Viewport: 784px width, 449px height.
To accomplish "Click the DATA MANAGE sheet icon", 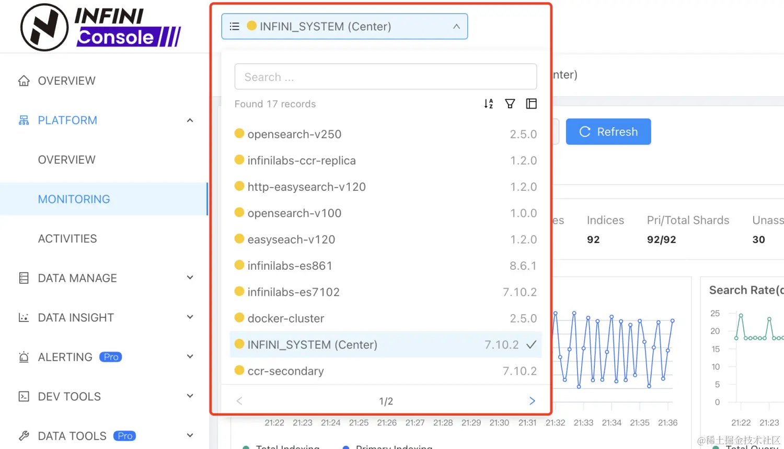I will pyautogui.click(x=24, y=278).
